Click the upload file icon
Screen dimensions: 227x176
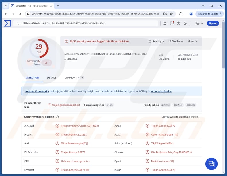165,24
